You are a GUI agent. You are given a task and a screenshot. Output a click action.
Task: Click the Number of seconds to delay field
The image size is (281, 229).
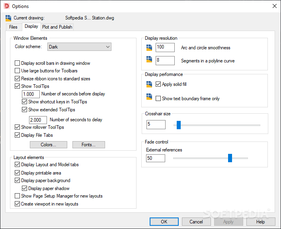click(38, 120)
